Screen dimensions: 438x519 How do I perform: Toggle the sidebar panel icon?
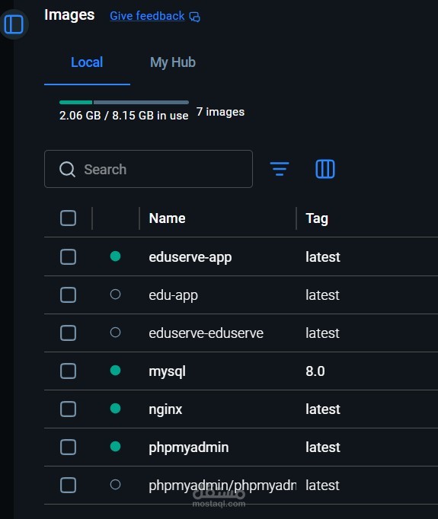(14, 24)
